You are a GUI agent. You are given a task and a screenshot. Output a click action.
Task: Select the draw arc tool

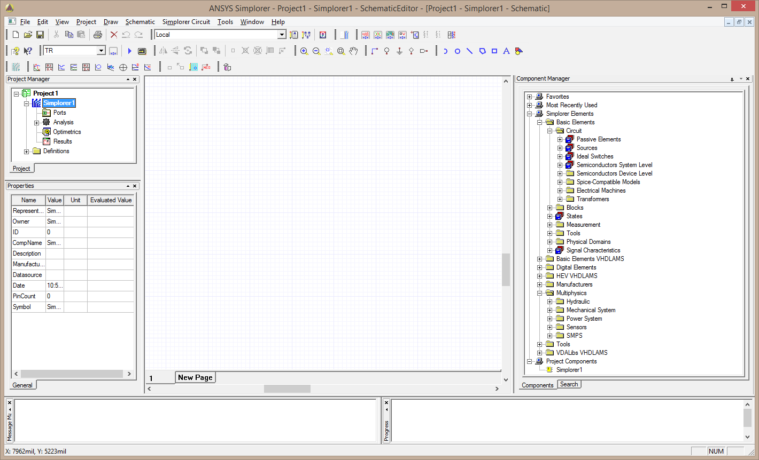coord(445,51)
